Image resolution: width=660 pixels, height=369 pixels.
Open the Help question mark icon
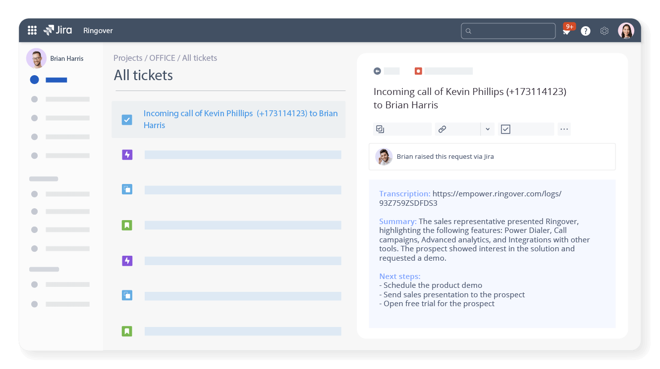tap(585, 31)
